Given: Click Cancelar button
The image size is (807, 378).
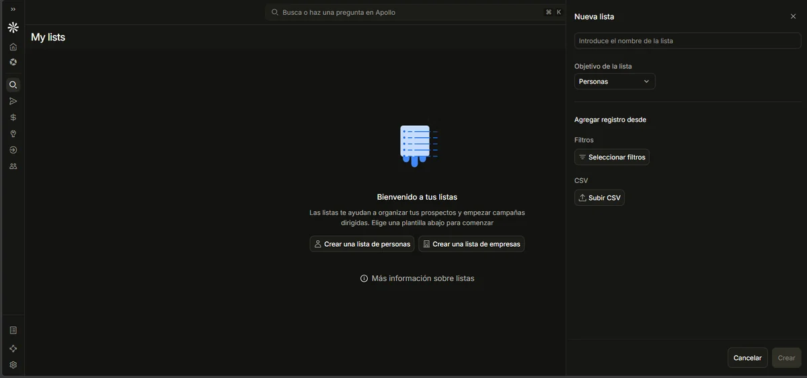Looking at the screenshot, I should [747, 358].
